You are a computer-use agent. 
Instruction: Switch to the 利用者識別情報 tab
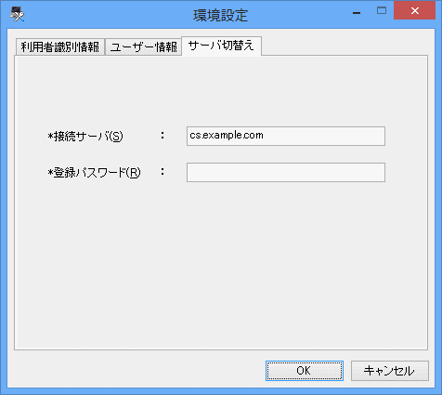(x=60, y=46)
